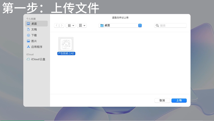Click the blue location popup stepper arrows
214x121 pixels.
140,26
